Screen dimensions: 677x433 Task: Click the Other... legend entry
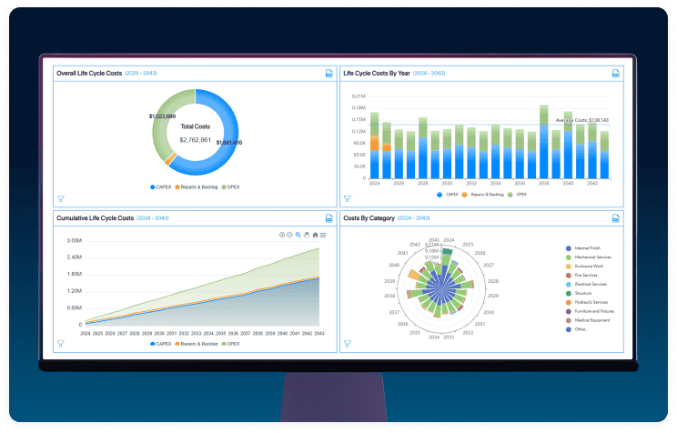[581, 329]
